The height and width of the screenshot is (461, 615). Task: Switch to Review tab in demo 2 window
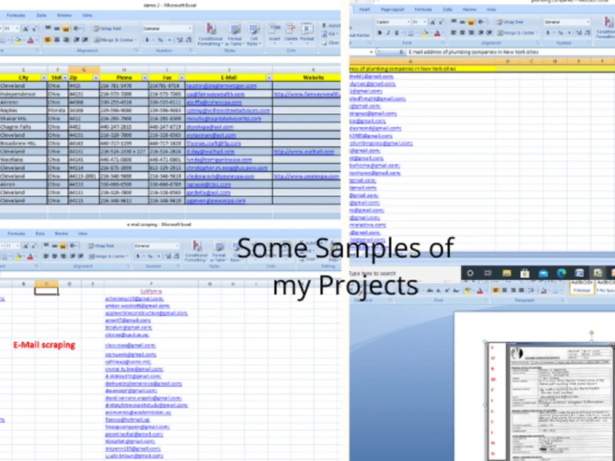pyautogui.click(x=64, y=15)
